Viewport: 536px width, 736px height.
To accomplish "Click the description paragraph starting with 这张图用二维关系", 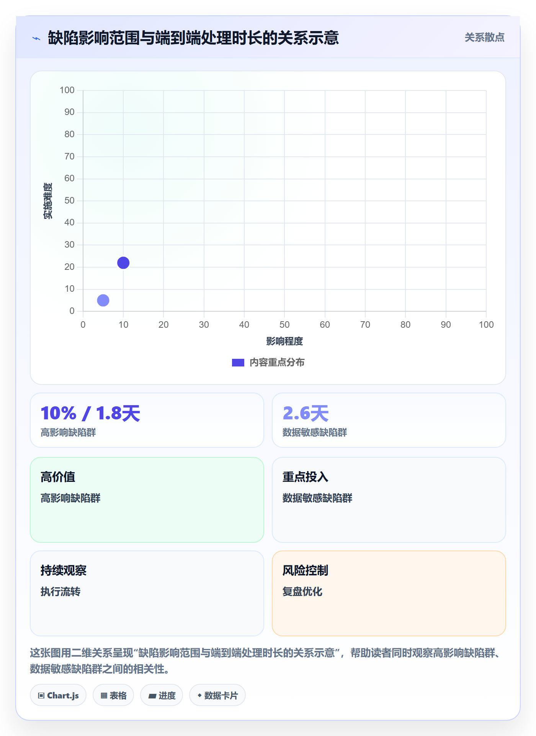I will 268,661.
